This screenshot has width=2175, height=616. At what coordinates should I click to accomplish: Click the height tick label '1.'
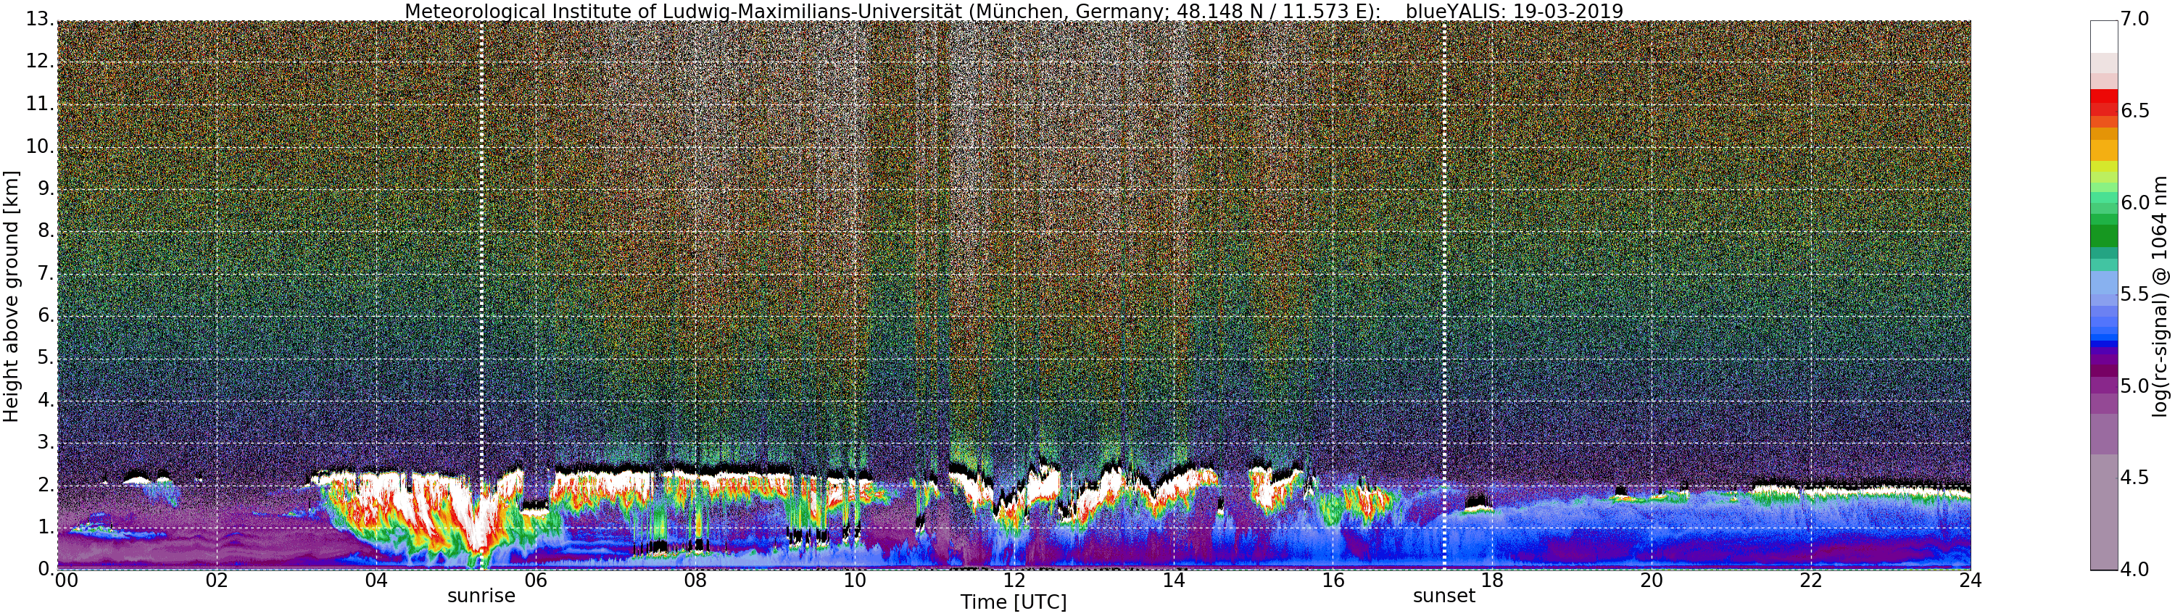point(46,528)
